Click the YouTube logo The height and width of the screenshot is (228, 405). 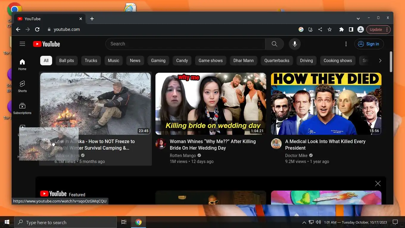click(x=46, y=44)
